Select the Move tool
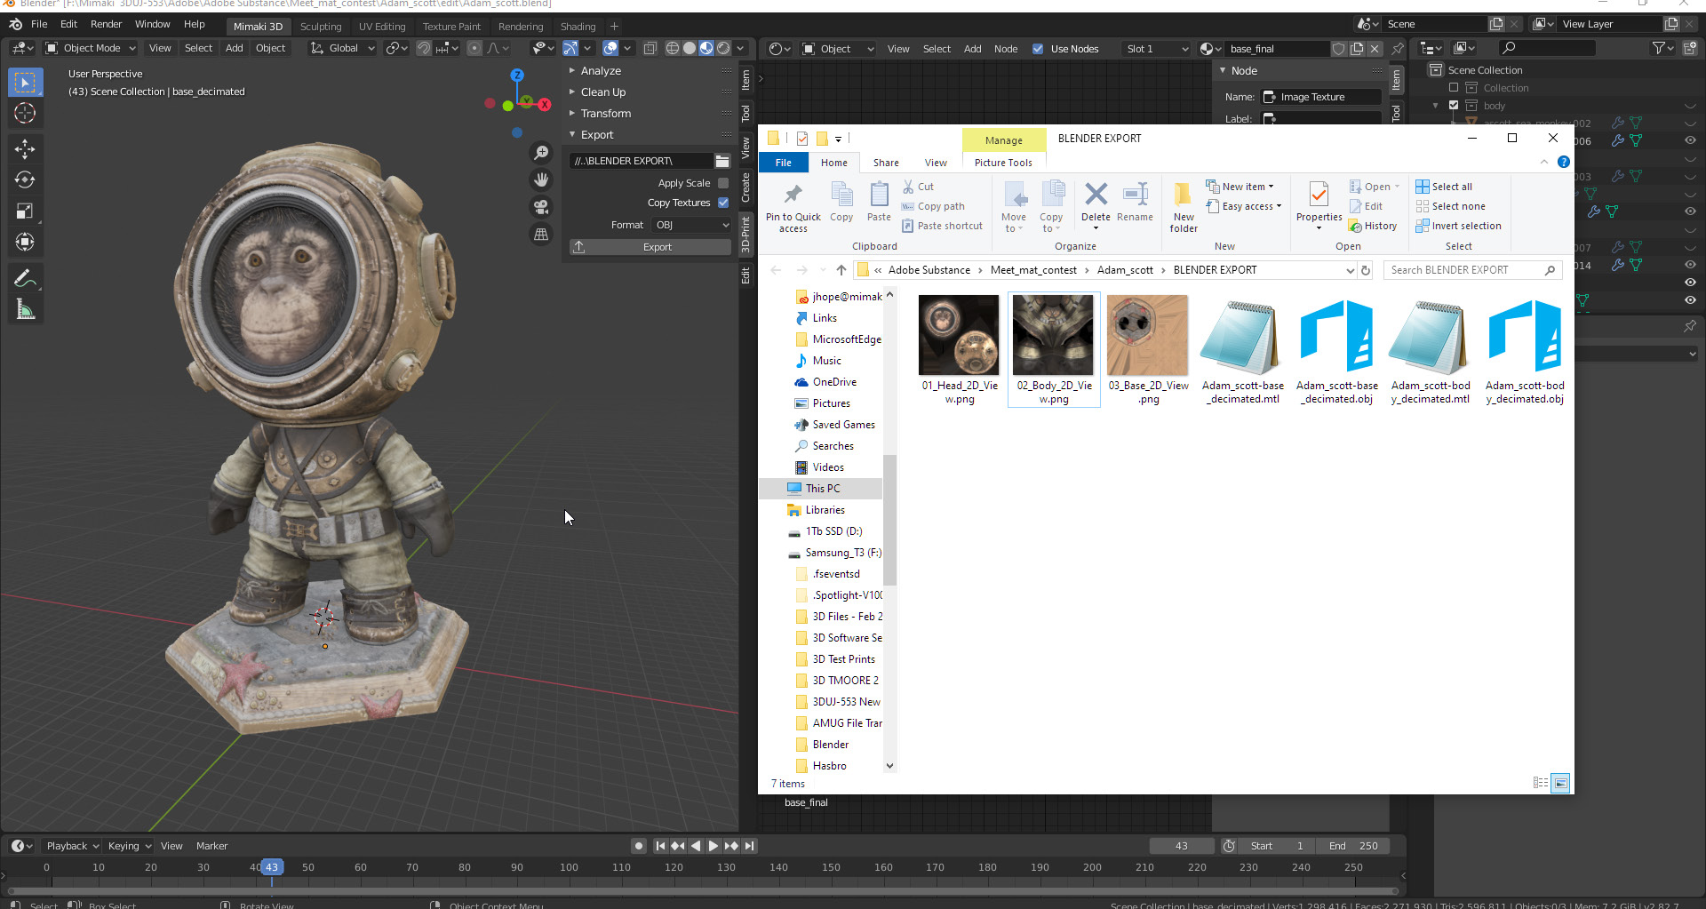 click(25, 148)
